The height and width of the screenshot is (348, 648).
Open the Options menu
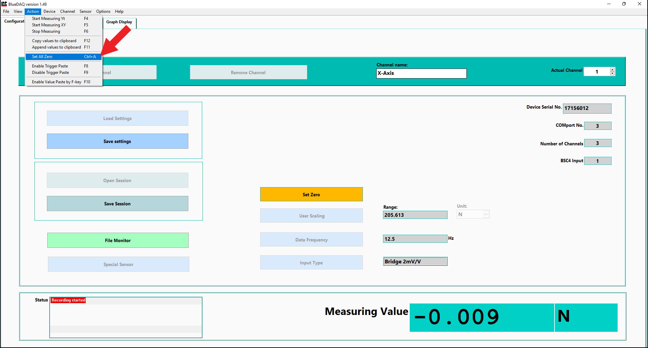[103, 11]
